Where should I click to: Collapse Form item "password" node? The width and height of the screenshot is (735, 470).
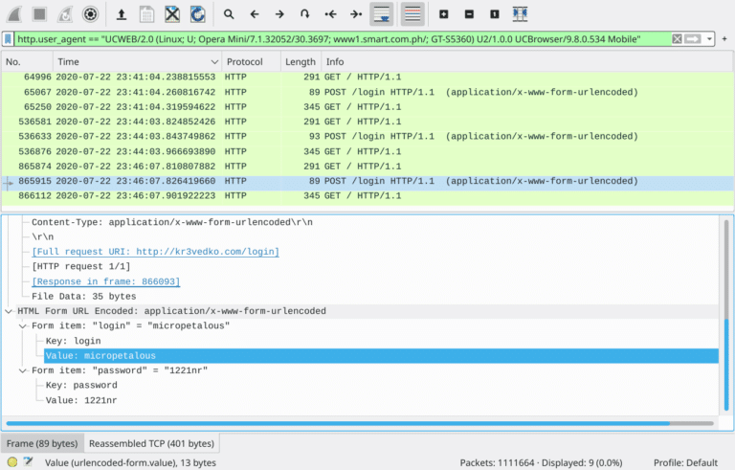23,370
